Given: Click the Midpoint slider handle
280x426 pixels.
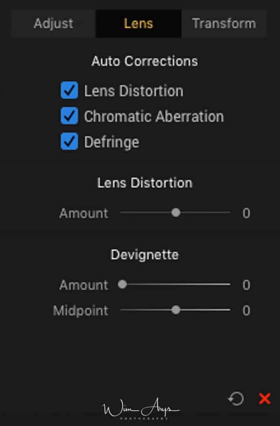Looking at the screenshot, I should 176,310.
